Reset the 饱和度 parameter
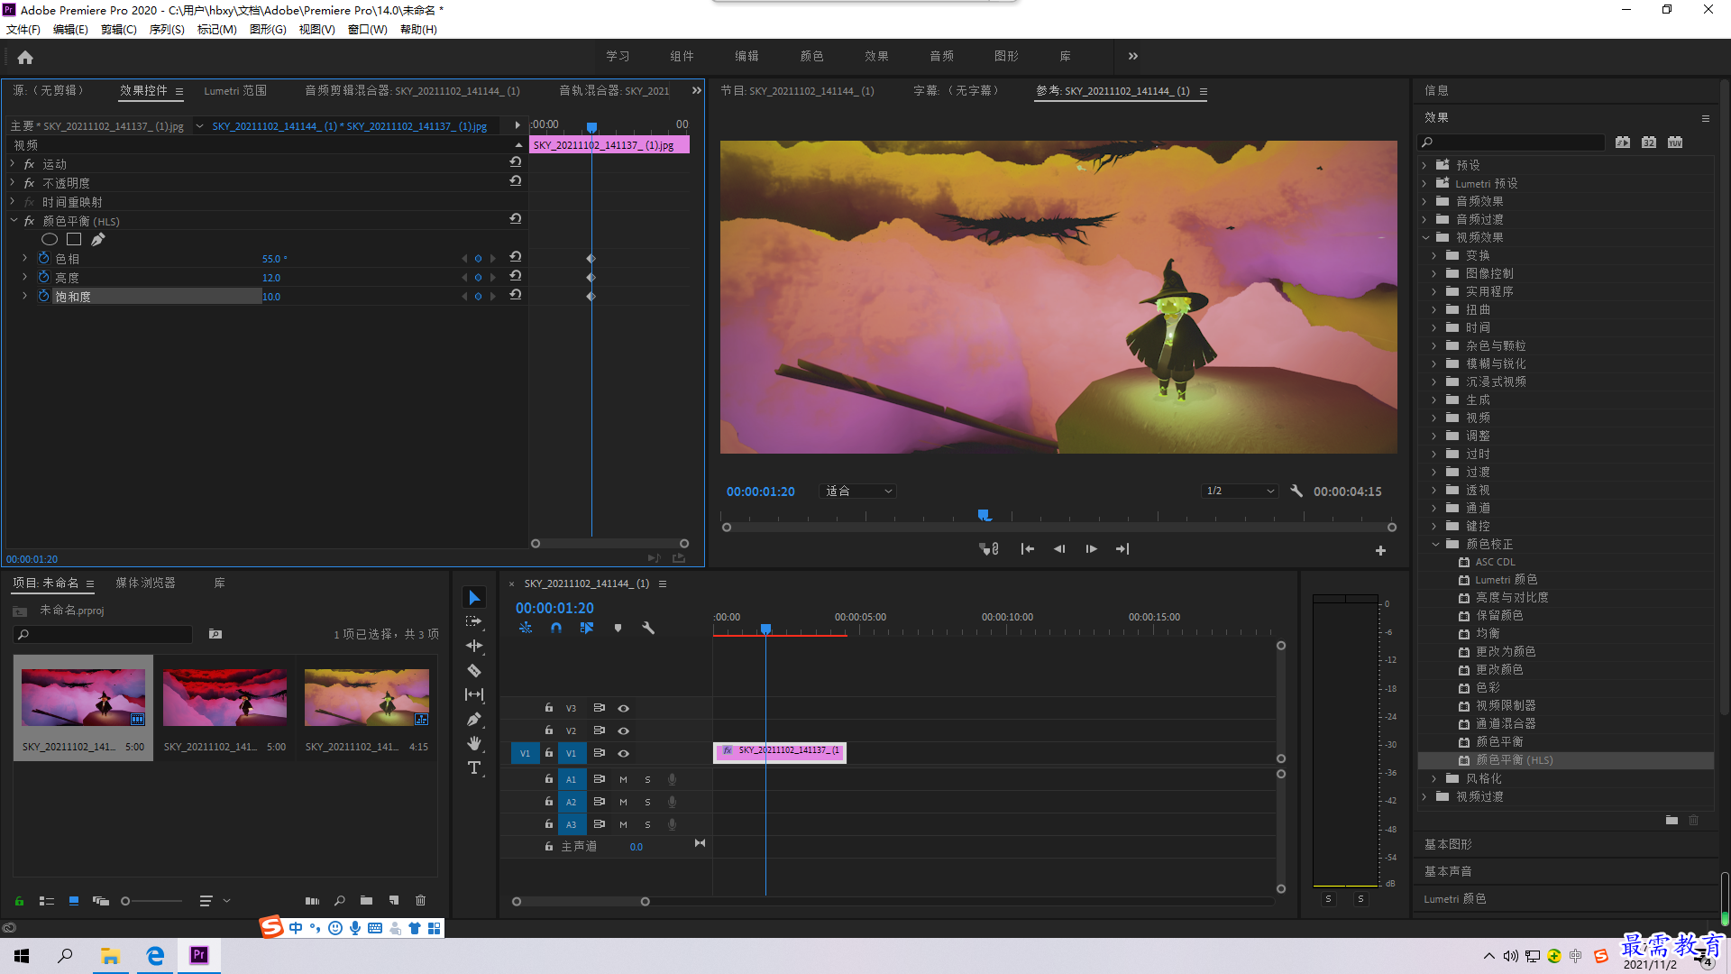 point(516,295)
